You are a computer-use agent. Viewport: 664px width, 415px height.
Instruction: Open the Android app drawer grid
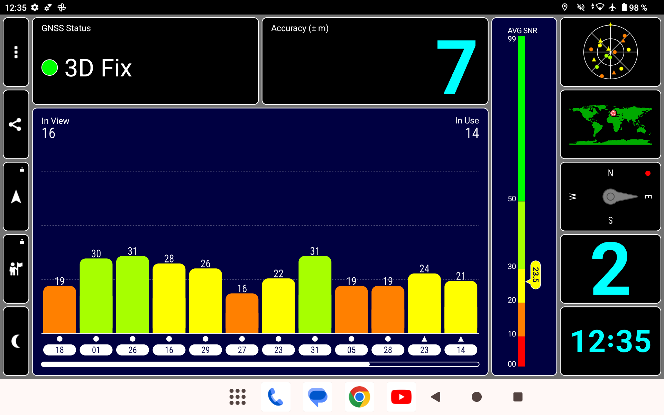[x=238, y=397]
